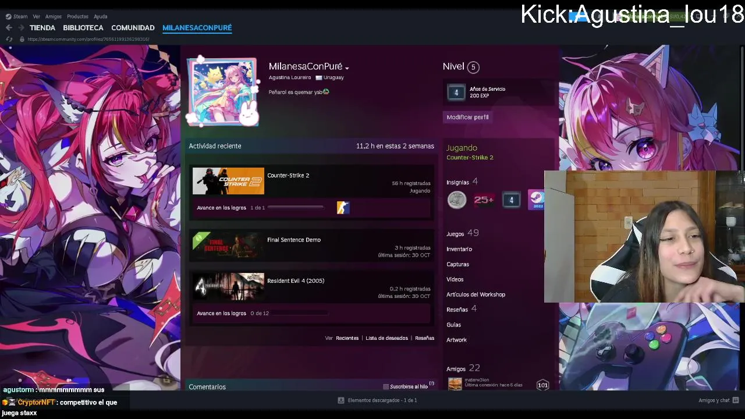Click the downloads icon in bottom bar
The width and height of the screenshot is (745, 419).
pos(341,400)
